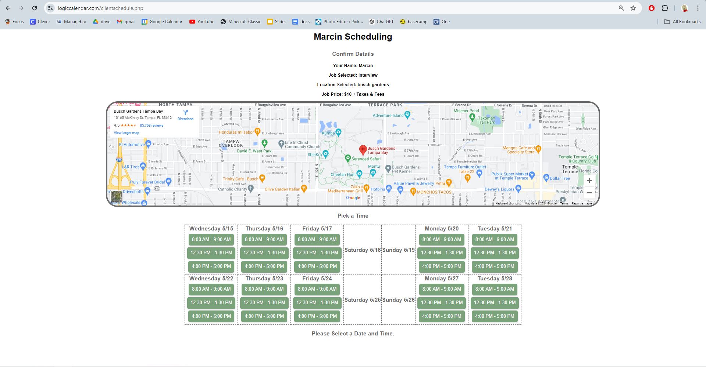The height and width of the screenshot is (367, 706).
Task: Open the Slides bookmark
Action: pyautogui.click(x=277, y=22)
